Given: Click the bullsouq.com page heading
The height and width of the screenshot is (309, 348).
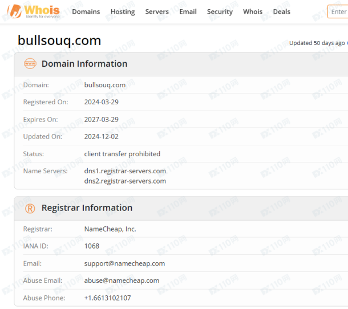Looking at the screenshot, I should [x=59, y=40].
